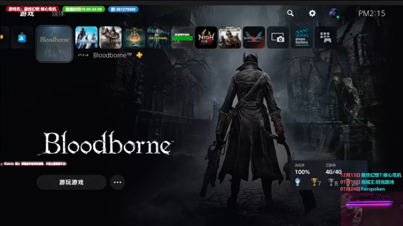The width and height of the screenshot is (403, 226).
Task: Open the Sekiro game tile
Action: [110, 37]
